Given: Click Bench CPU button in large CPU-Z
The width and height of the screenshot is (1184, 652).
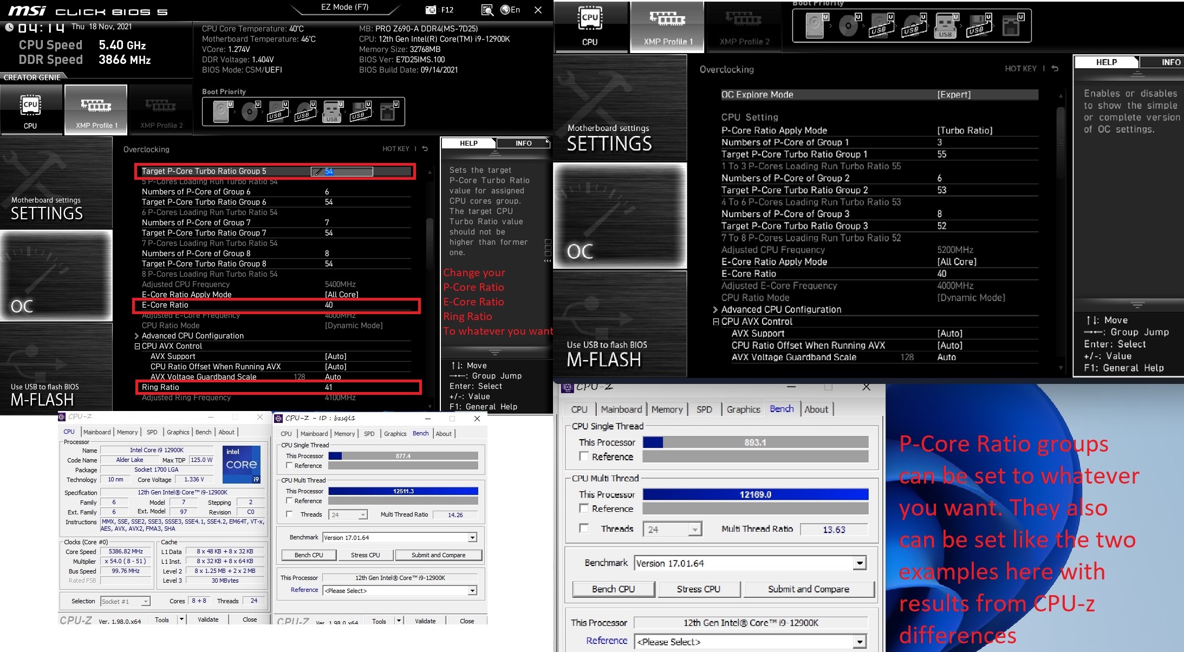Looking at the screenshot, I should pos(613,589).
